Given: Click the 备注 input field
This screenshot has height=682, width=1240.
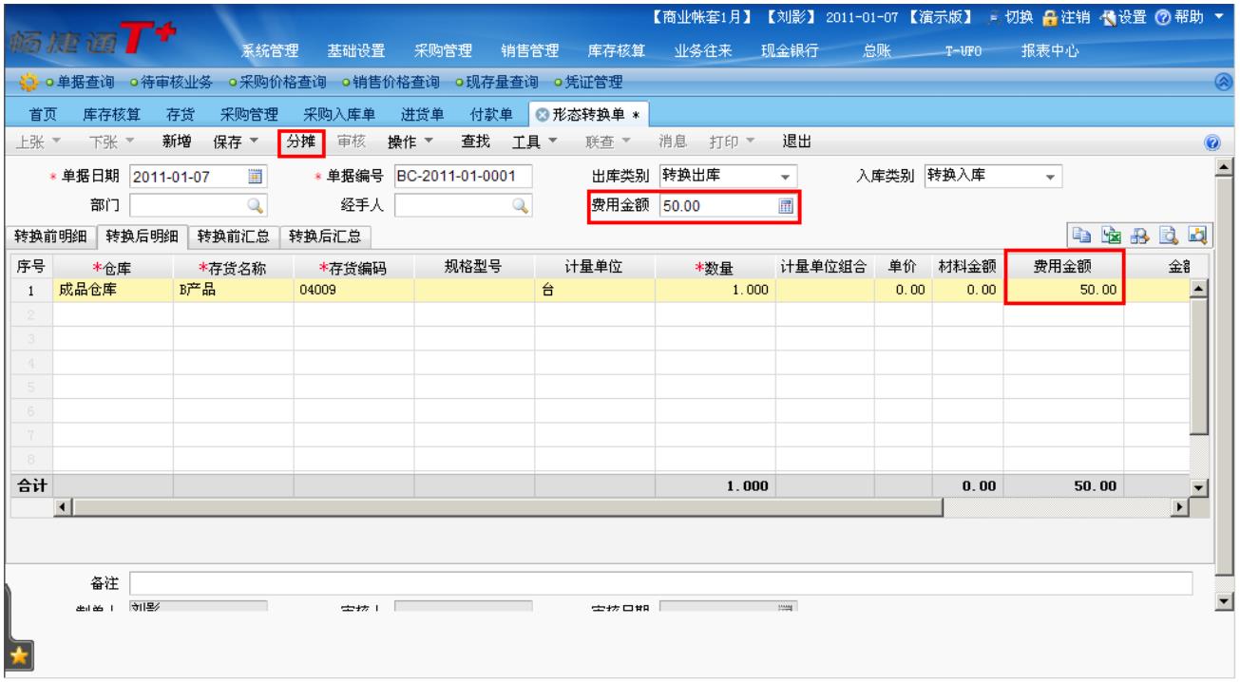Looking at the screenshot, I should click(660, 582).
